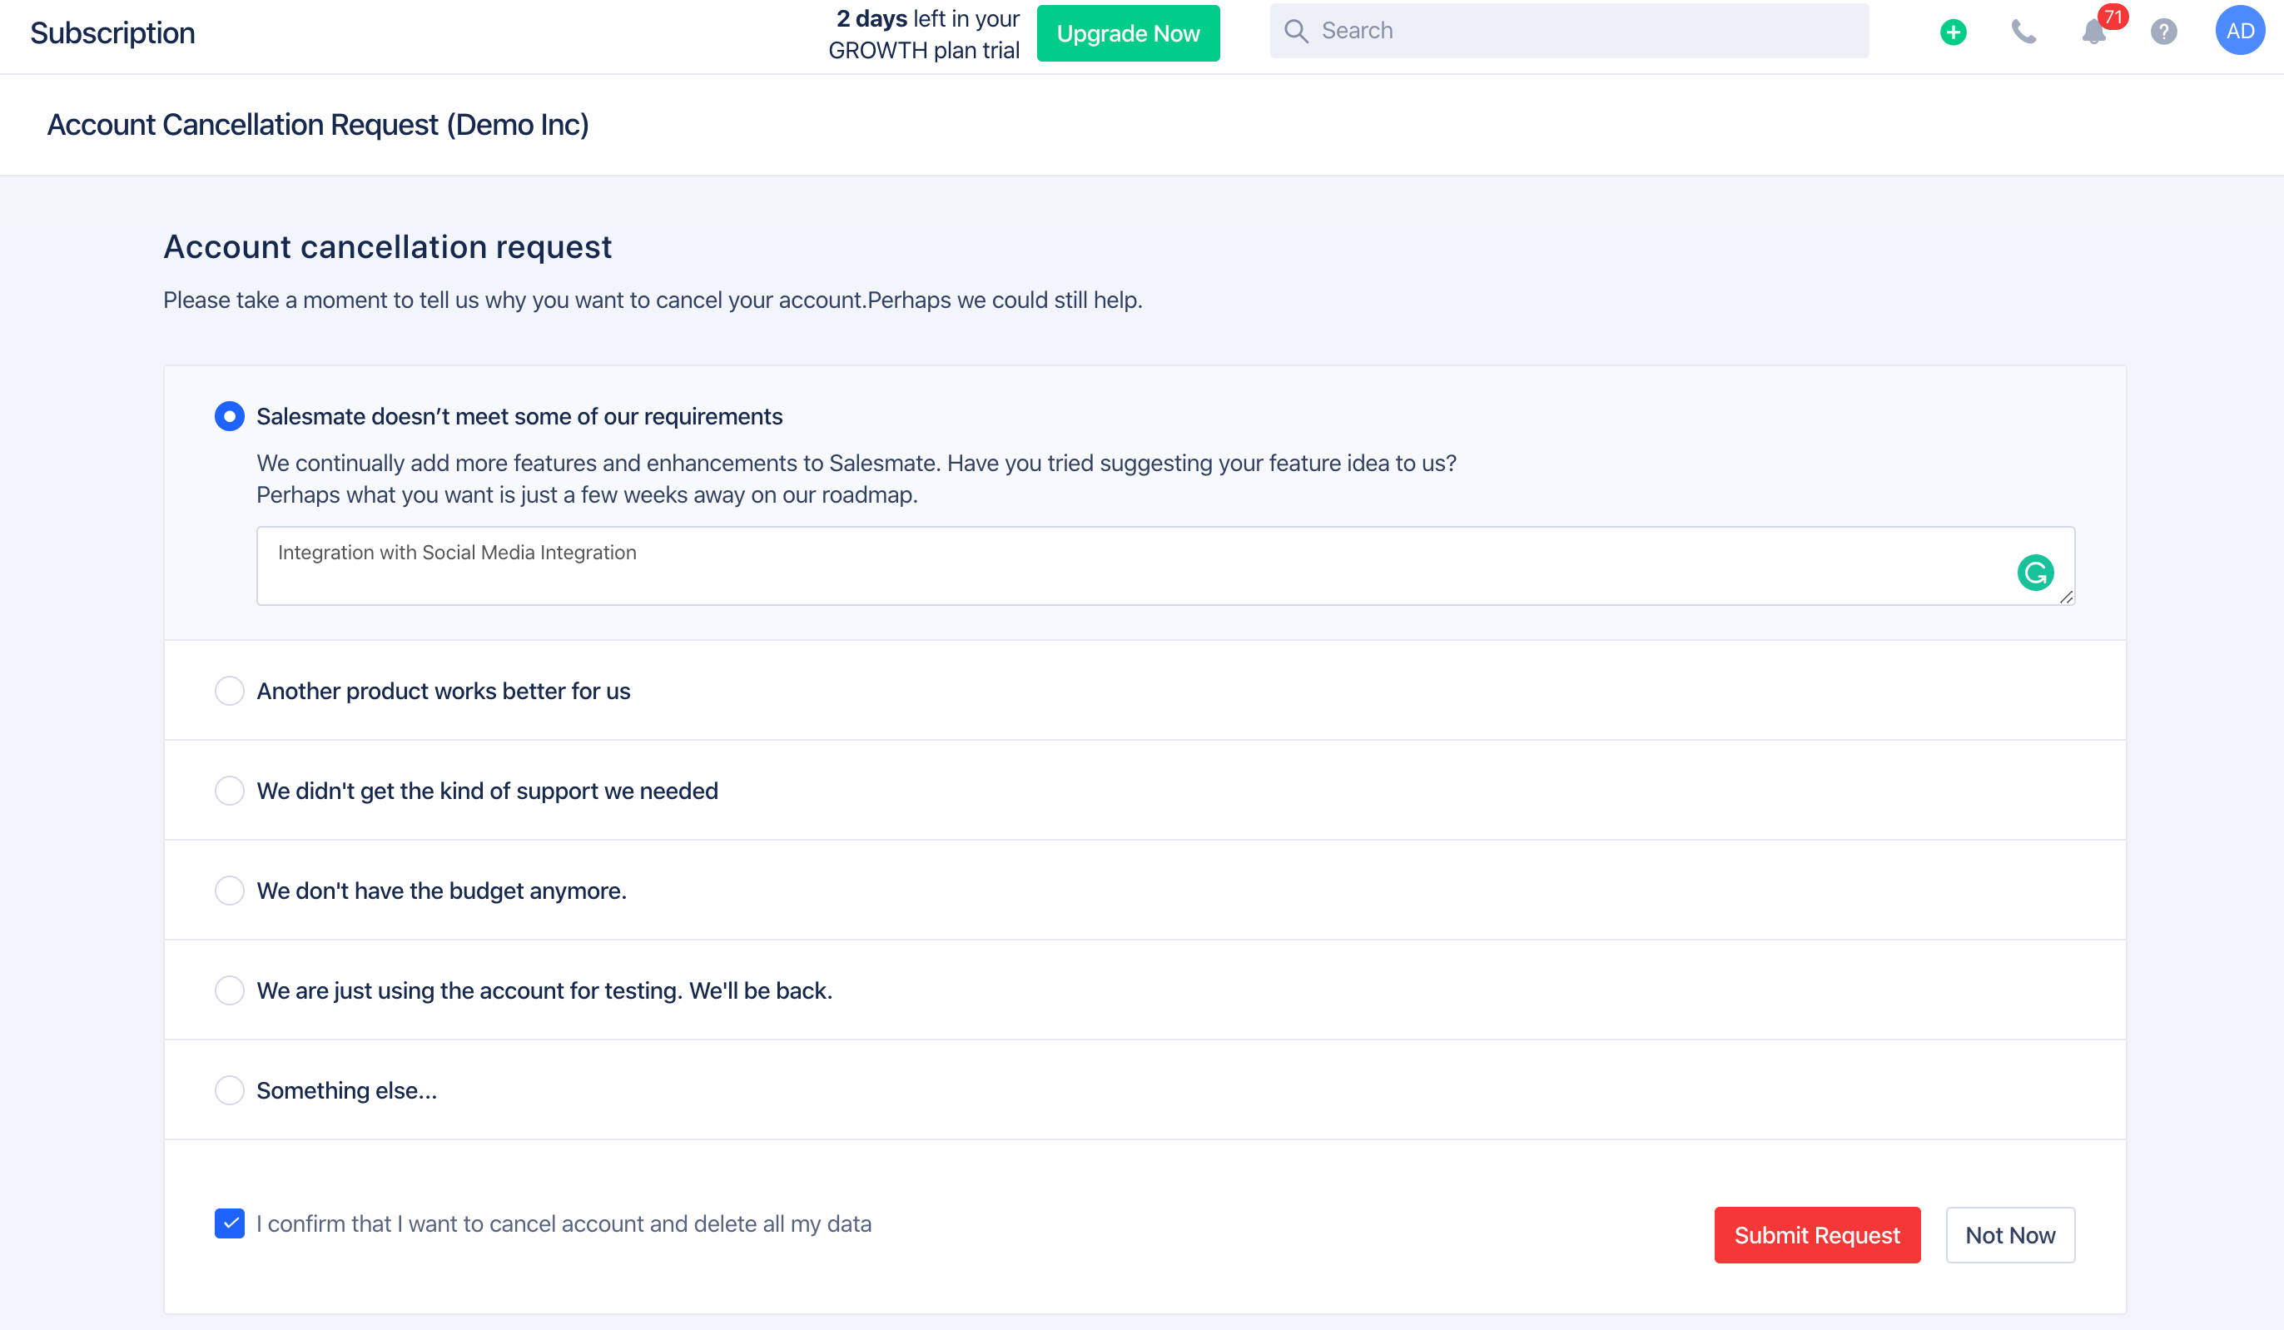Uncheck the confirm cancel account checkbox
2284x1330 pixels.
point(229,1223)
